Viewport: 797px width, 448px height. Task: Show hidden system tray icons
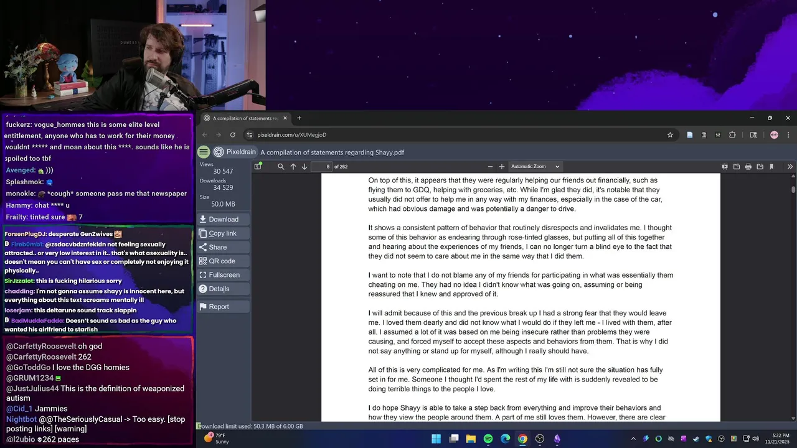pos(633,439)
